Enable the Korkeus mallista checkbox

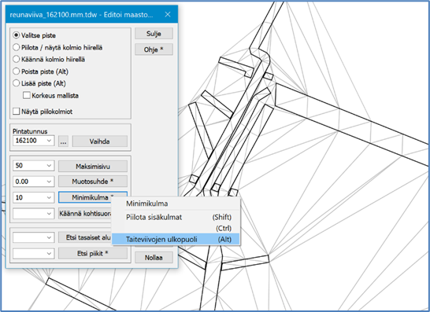point(27,95)
